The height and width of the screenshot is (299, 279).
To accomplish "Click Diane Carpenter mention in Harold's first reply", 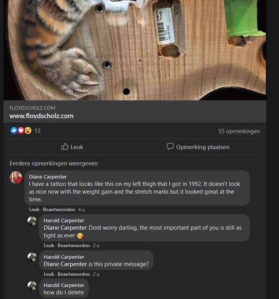I will (65, 228).
